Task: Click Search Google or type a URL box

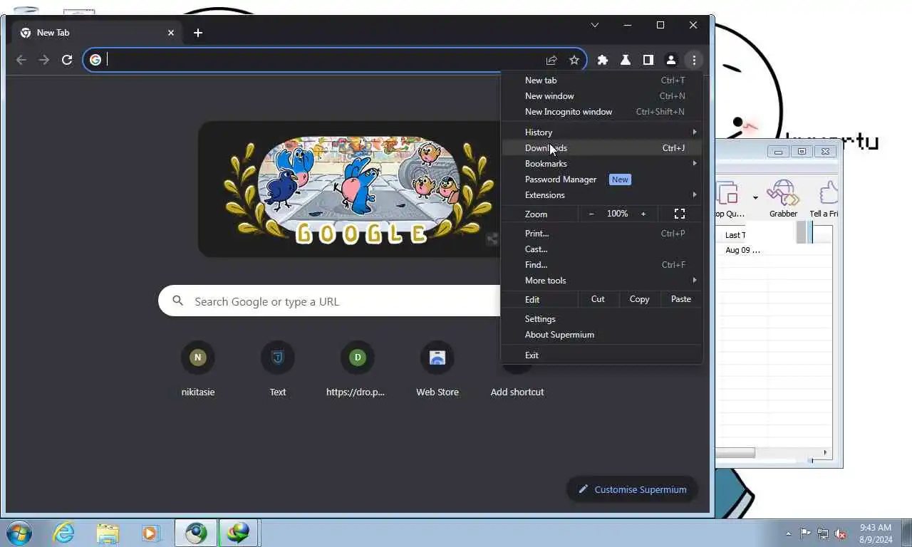Action: (329, 301)
